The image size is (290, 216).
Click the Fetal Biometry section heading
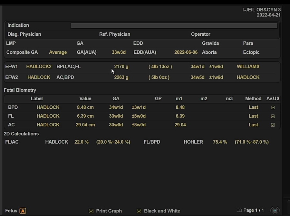(20, 90)
